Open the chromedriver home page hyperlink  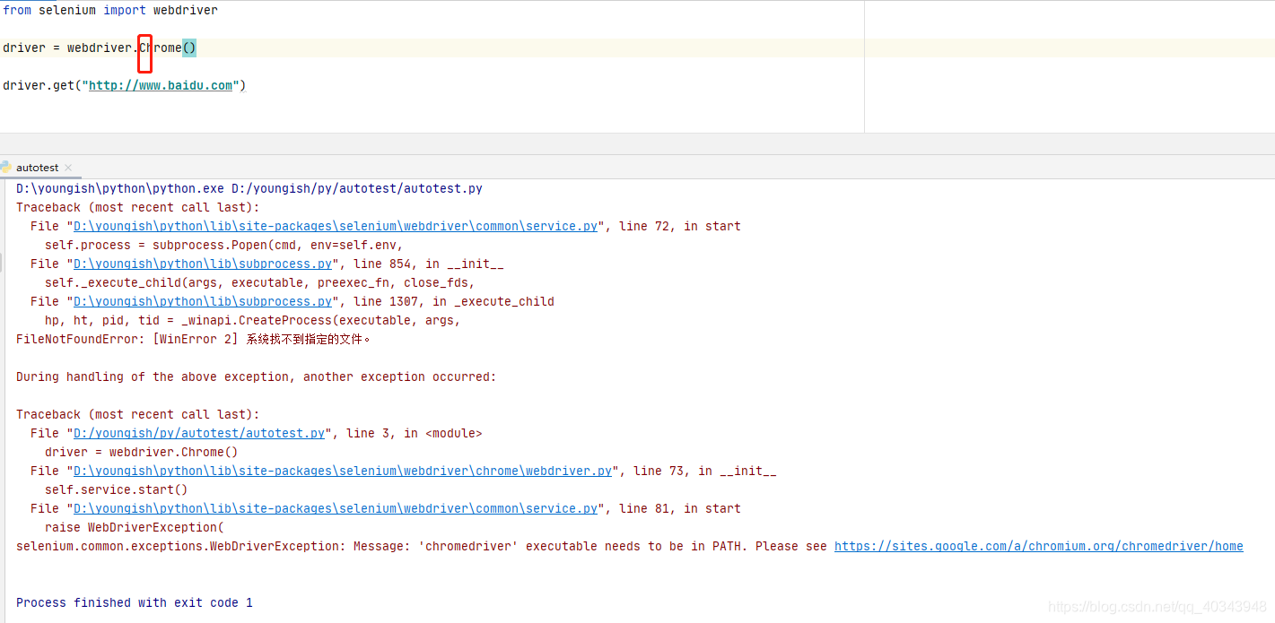click(1037, 546)
